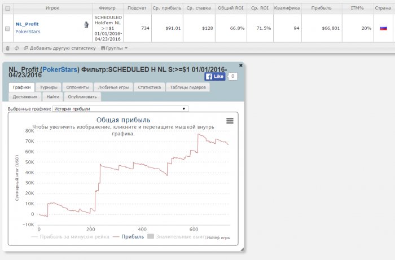Viewport: 395px width, 260px height.
Task: Open the Статистика tab
Action: tap(150, 87)
